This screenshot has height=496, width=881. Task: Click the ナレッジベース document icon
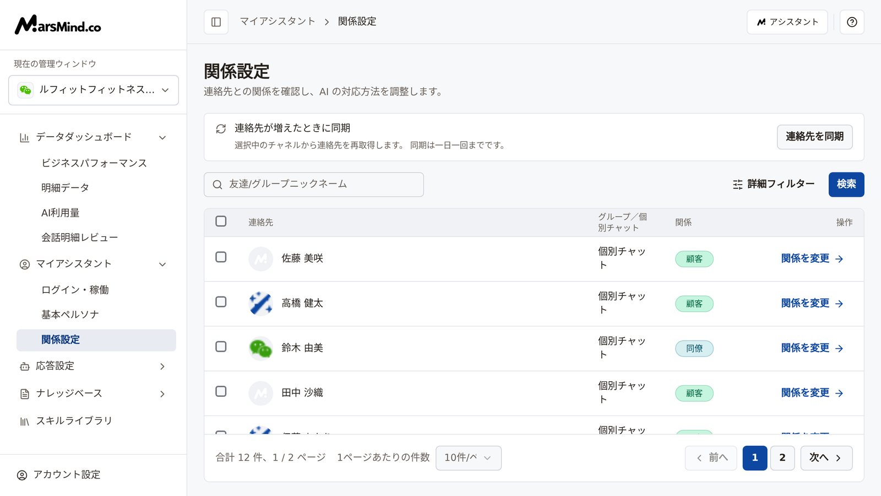pyautogui.click(x=24, y=394)
